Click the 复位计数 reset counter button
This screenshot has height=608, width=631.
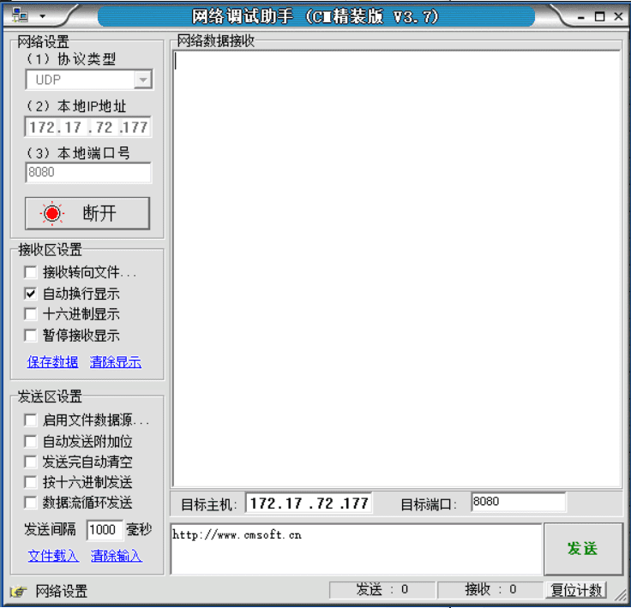576,590
